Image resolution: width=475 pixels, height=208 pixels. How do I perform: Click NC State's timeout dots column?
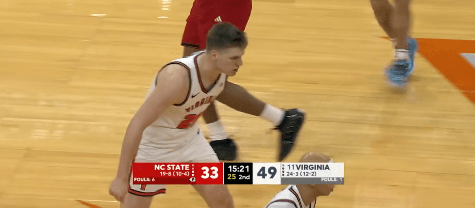tap(193, 170)
